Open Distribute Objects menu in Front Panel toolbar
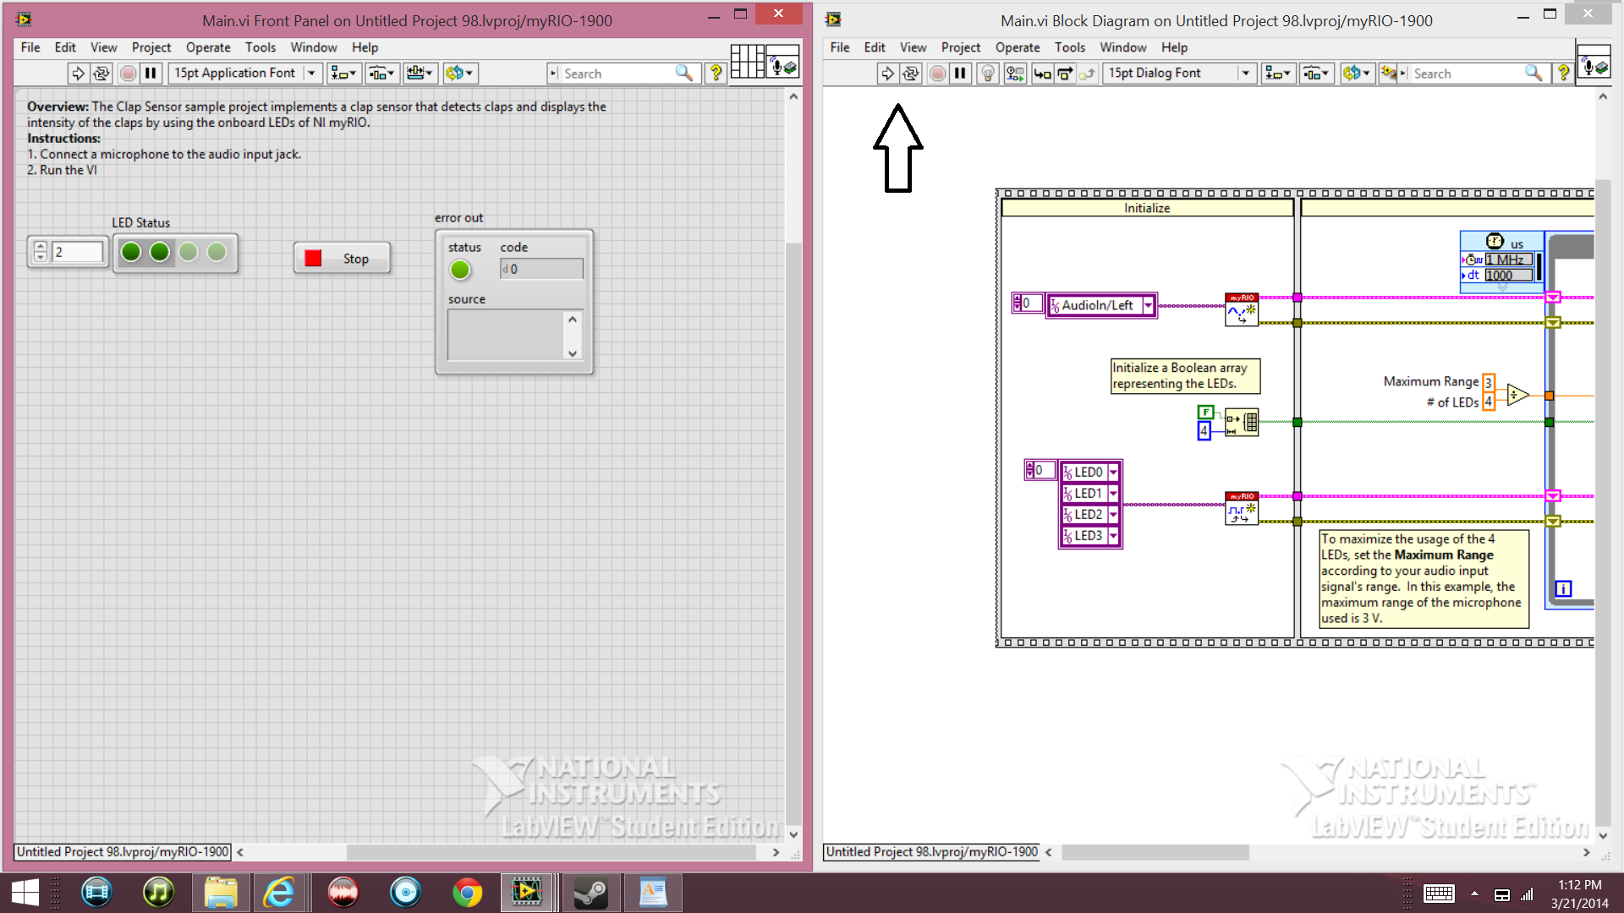Screen dimensions: 1624x913 click(381, 74)
